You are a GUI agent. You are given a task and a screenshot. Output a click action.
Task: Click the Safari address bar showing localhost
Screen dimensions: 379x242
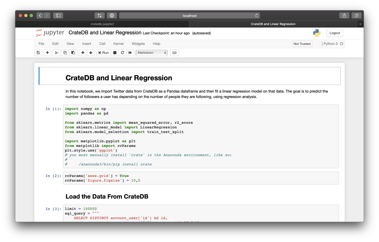pyautogui.click(x=189, y=15)
